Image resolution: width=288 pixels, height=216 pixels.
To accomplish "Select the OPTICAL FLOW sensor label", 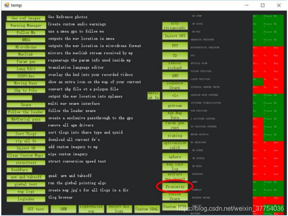I will click(199, 63).
